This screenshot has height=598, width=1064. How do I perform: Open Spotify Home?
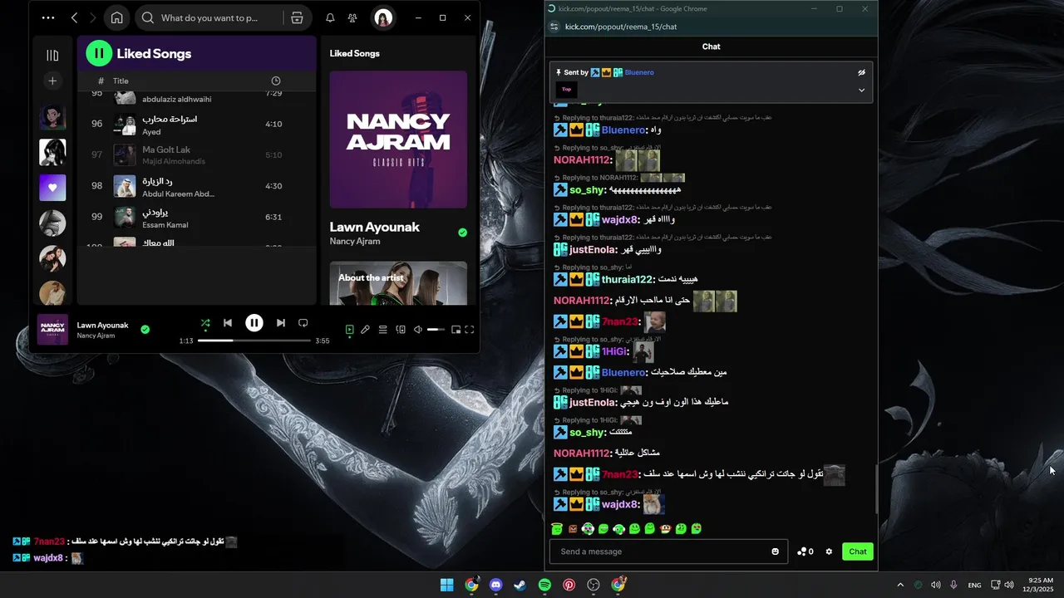(x=117, y=17)
